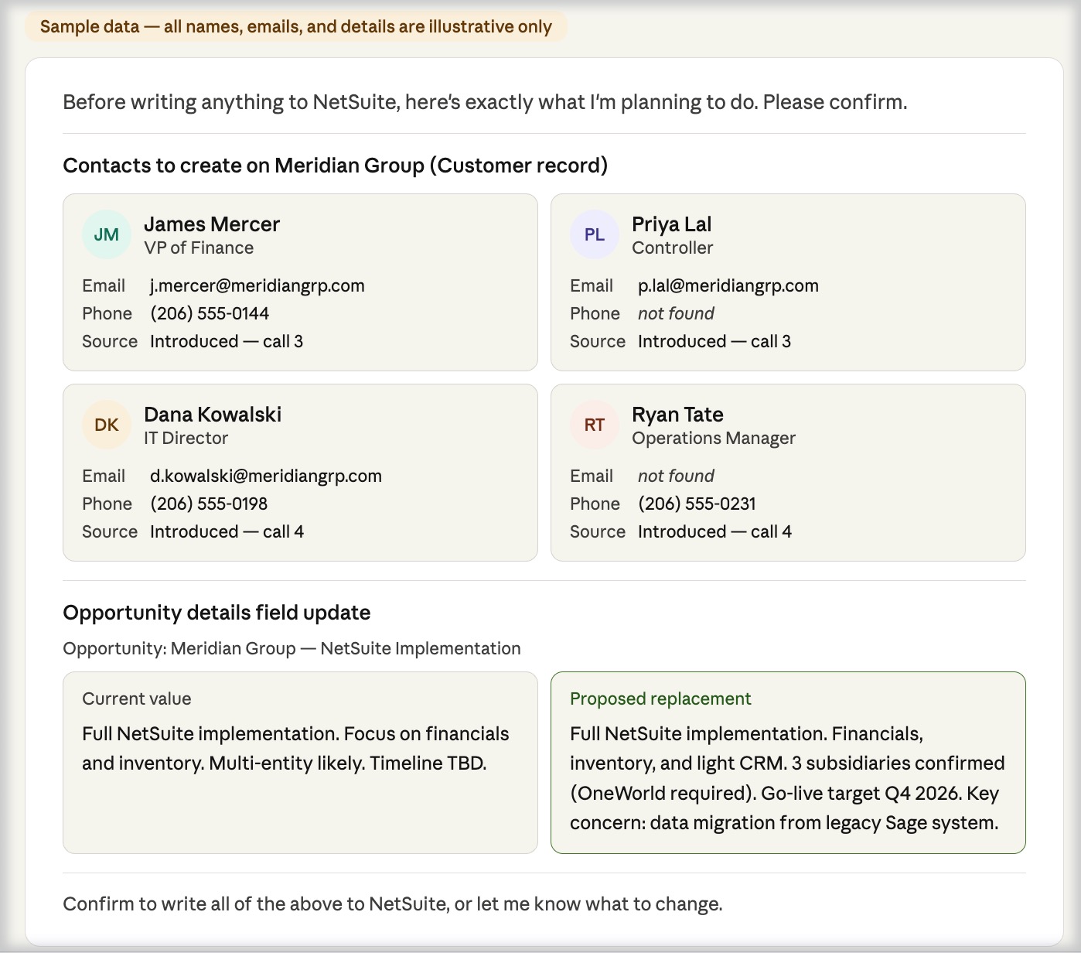The height and width of the screenshot is (953, 1081).
Task: Click the Phone label in Ryan Tate's card
Action: (x=595, y=504)
